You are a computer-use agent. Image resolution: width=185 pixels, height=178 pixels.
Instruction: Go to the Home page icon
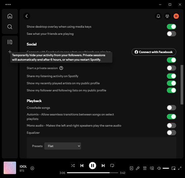point(10,16)
